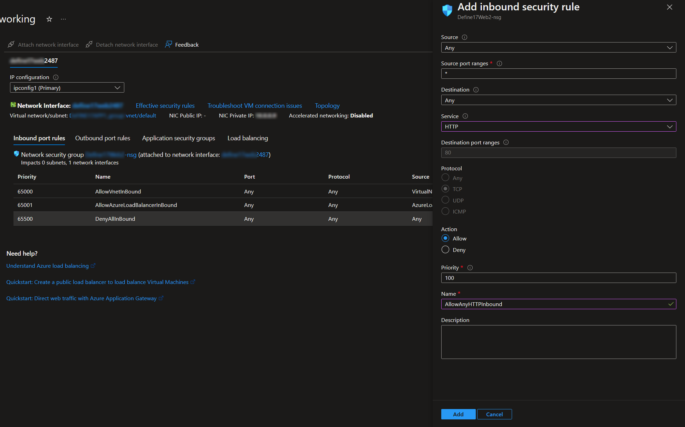This screenshot has width=685, height=427.
Task: Click the Detach network interface icon
Action: pyautogui.click(x=89, y=45)
